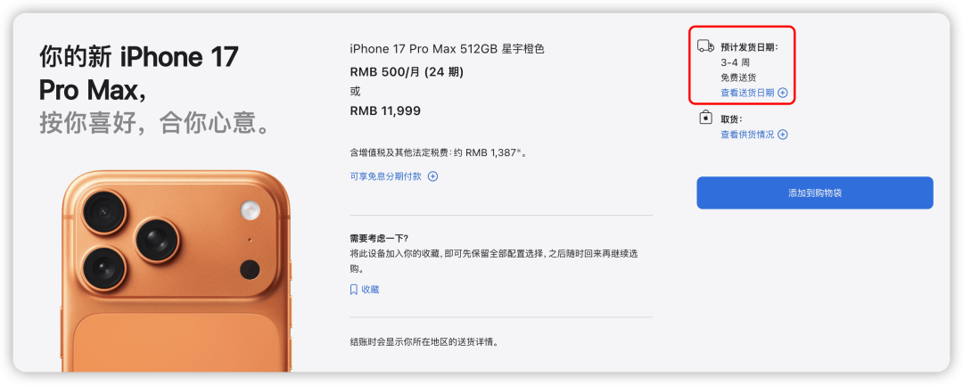963x385 pixels.
Task: Click plus circle beside 查看供货情况
Action: 783,135
